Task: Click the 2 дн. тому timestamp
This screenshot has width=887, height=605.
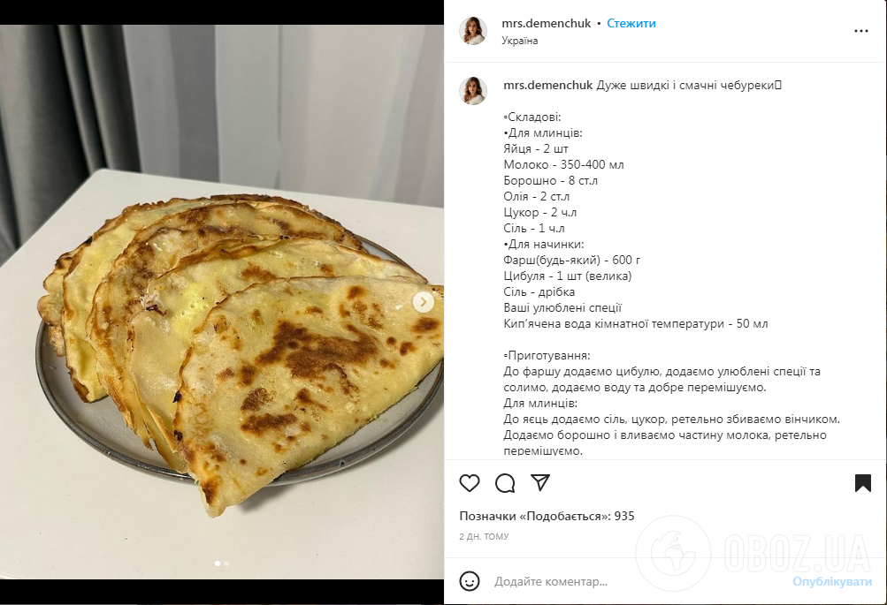Action: pyautogui.click(x=484, y=536)
